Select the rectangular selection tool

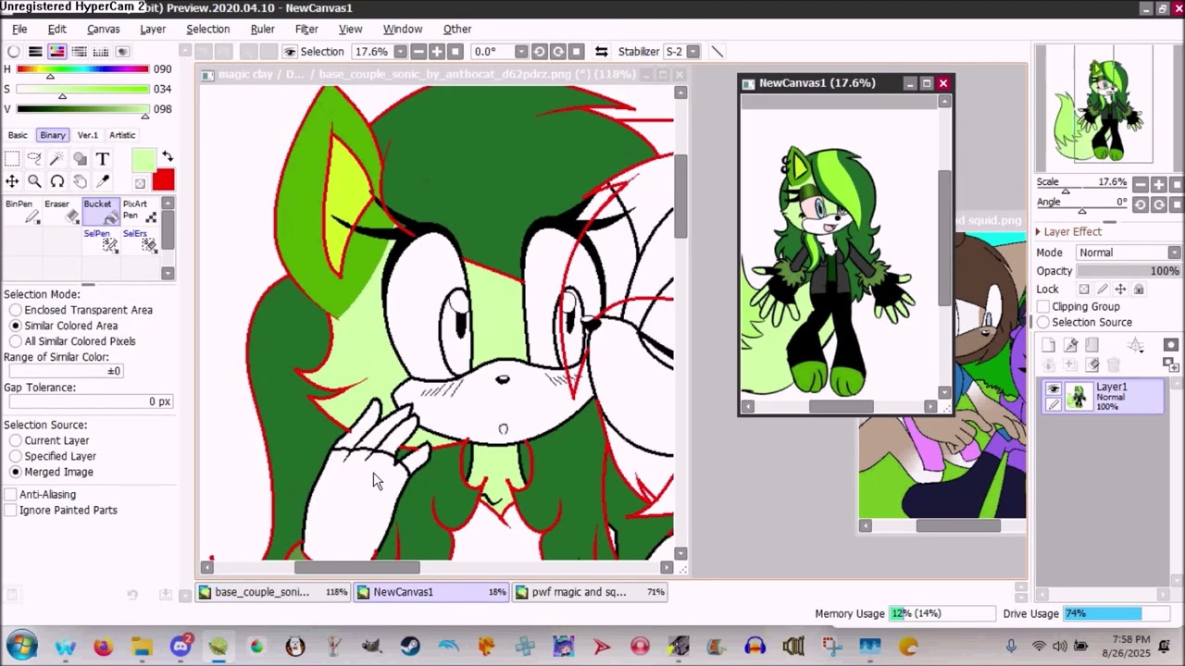pyautogui.click(x=12, y=159)
